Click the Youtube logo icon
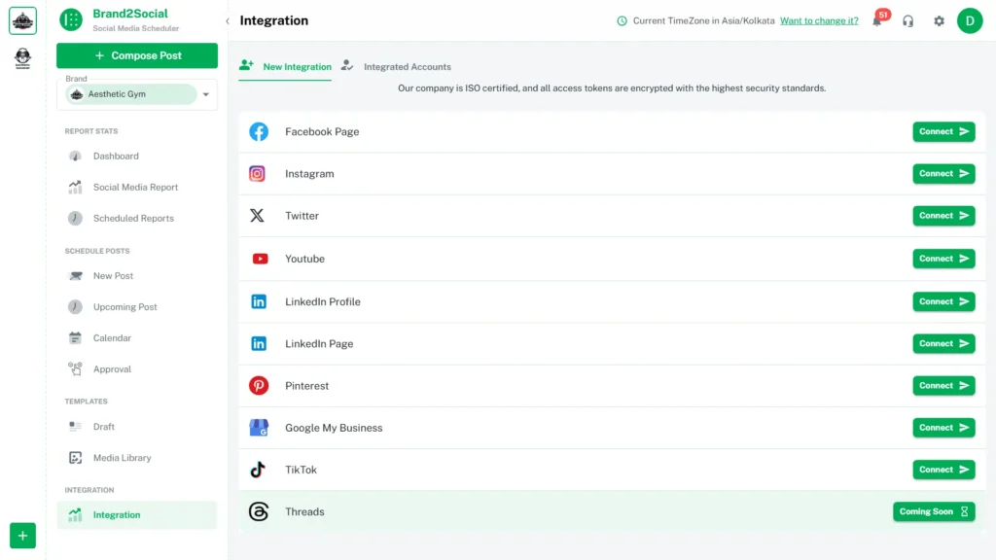The height and width of the screenshot is (560, 996). 260,259
